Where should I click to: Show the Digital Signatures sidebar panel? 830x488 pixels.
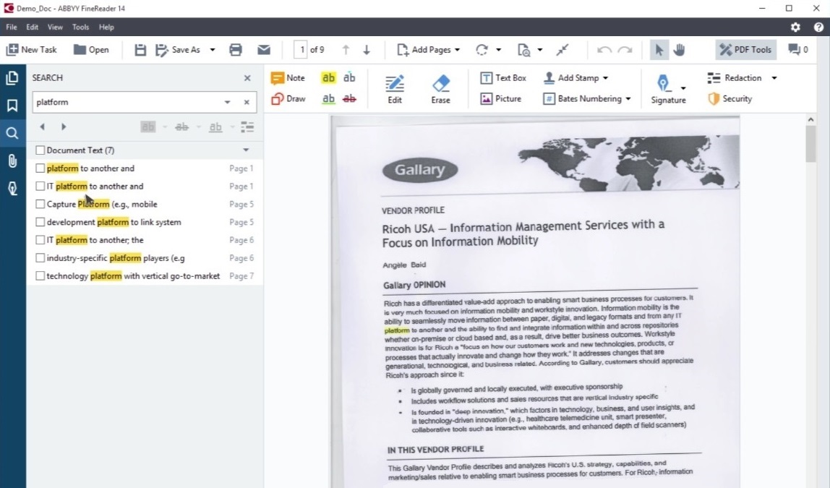click(12, 189)
